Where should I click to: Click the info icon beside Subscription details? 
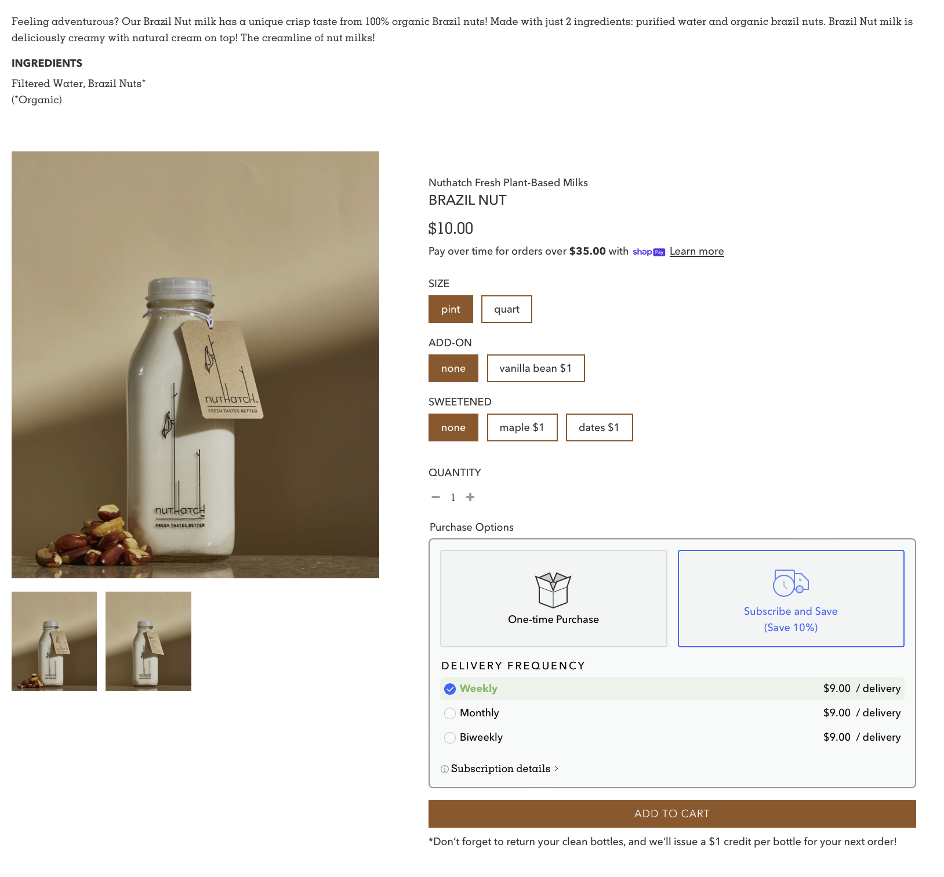445,769
